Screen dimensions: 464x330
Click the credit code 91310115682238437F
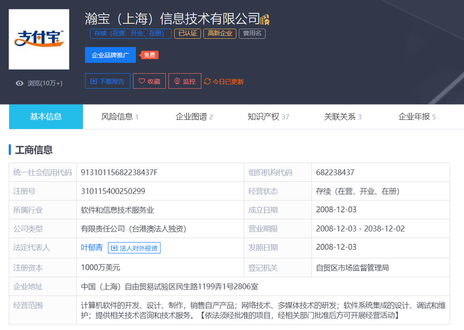(119, 172)
